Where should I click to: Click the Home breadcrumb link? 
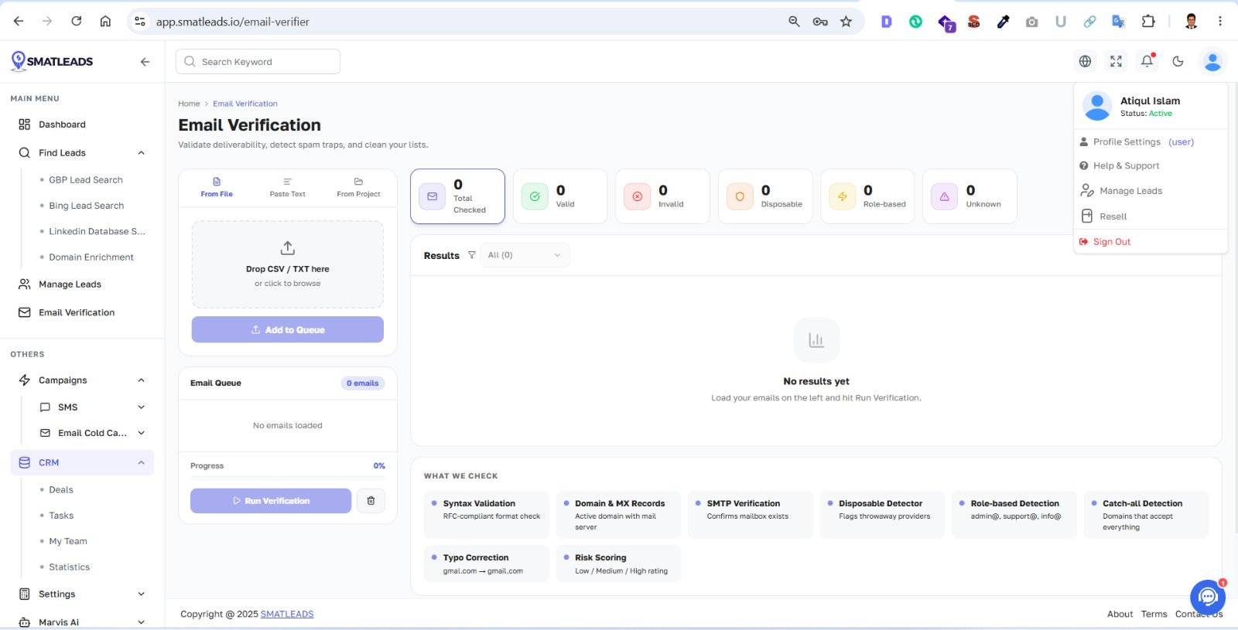(x=189, y=104)
